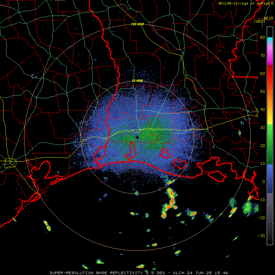275x275 pixels.
Task: Click the 50 NMI range ring label
Action: (x=137, y=81)
